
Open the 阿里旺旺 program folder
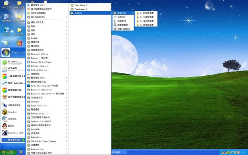point(47,109)
